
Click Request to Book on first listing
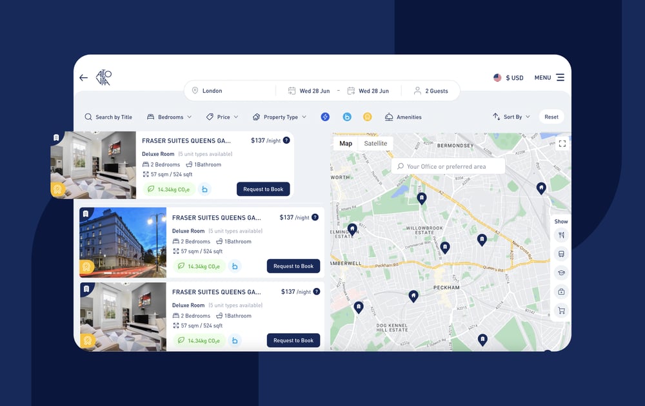tap(263, 189)
